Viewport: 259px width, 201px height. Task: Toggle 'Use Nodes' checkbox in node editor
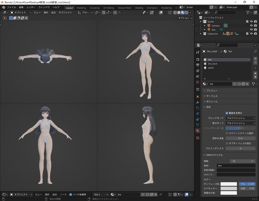(x=70, y=195)
